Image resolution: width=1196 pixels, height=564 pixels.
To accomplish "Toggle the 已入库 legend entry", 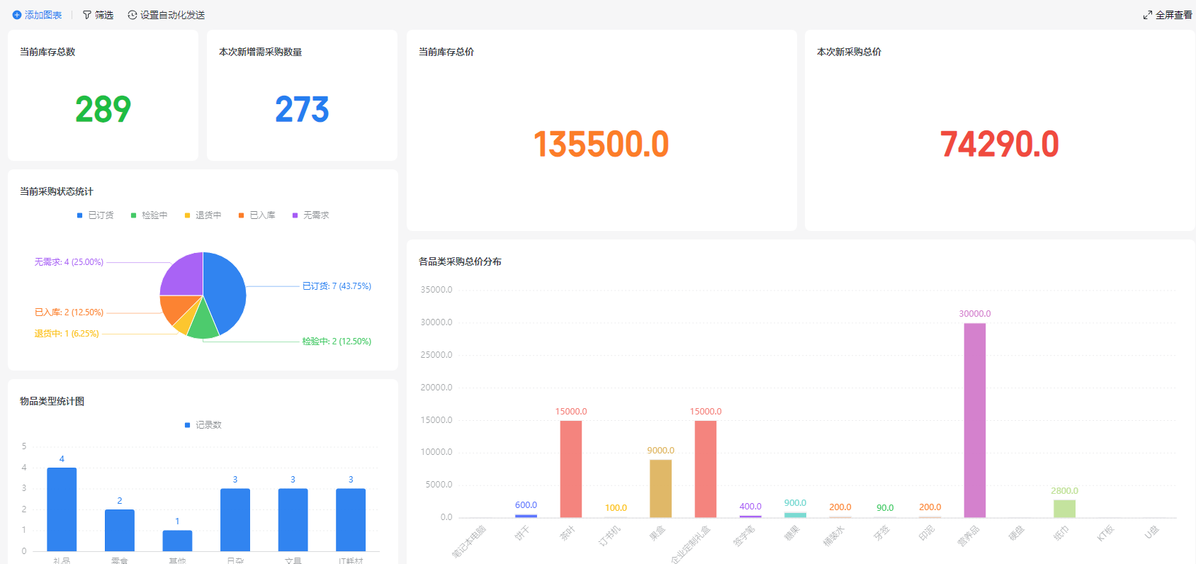I will [256, 215].
